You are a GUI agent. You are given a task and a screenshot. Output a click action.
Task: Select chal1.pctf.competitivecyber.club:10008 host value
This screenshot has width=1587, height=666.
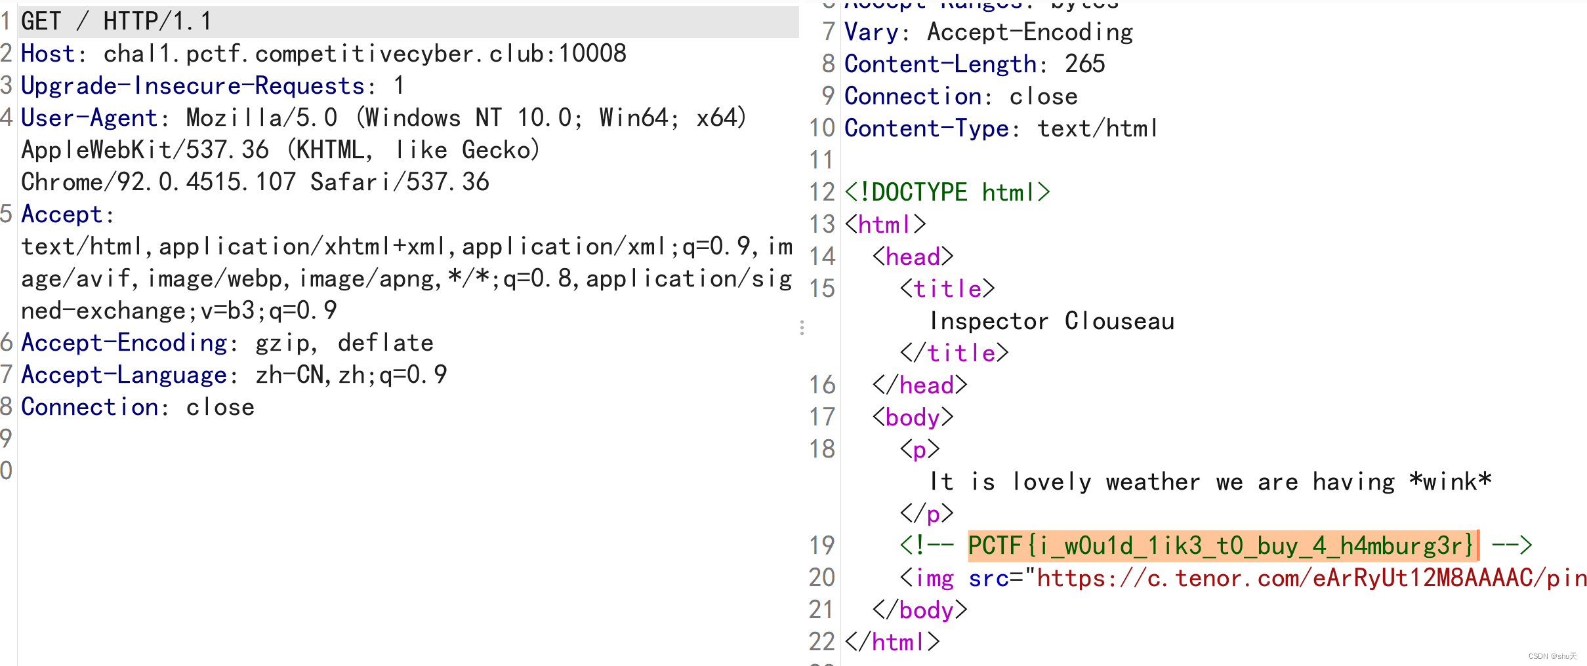[x=365, y=54]
